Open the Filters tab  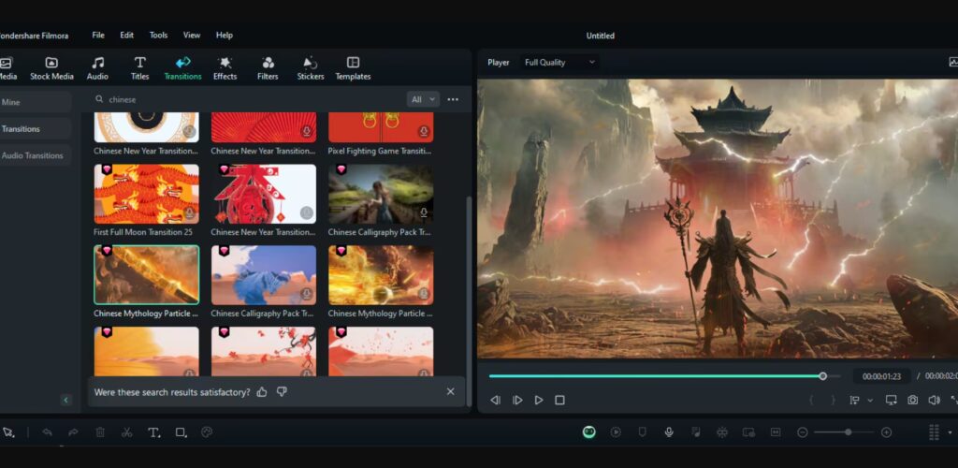268,69
